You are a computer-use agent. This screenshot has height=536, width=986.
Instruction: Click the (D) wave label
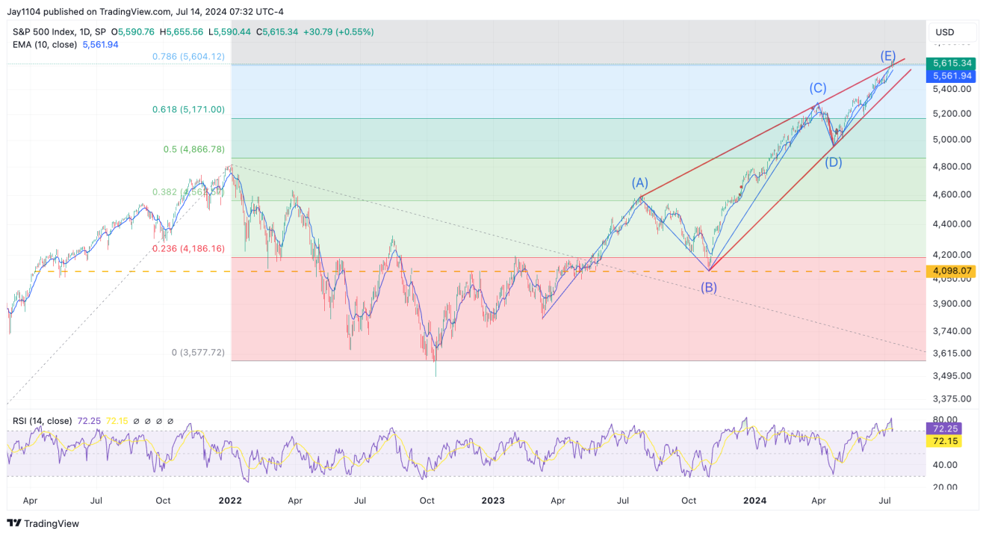click(x=834, y=161)
